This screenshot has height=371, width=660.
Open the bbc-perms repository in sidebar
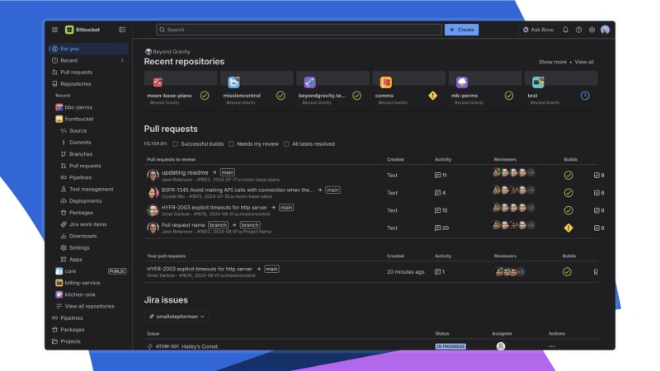[x=78, y=107]
